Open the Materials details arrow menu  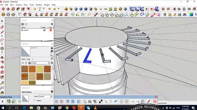(52, 63)
